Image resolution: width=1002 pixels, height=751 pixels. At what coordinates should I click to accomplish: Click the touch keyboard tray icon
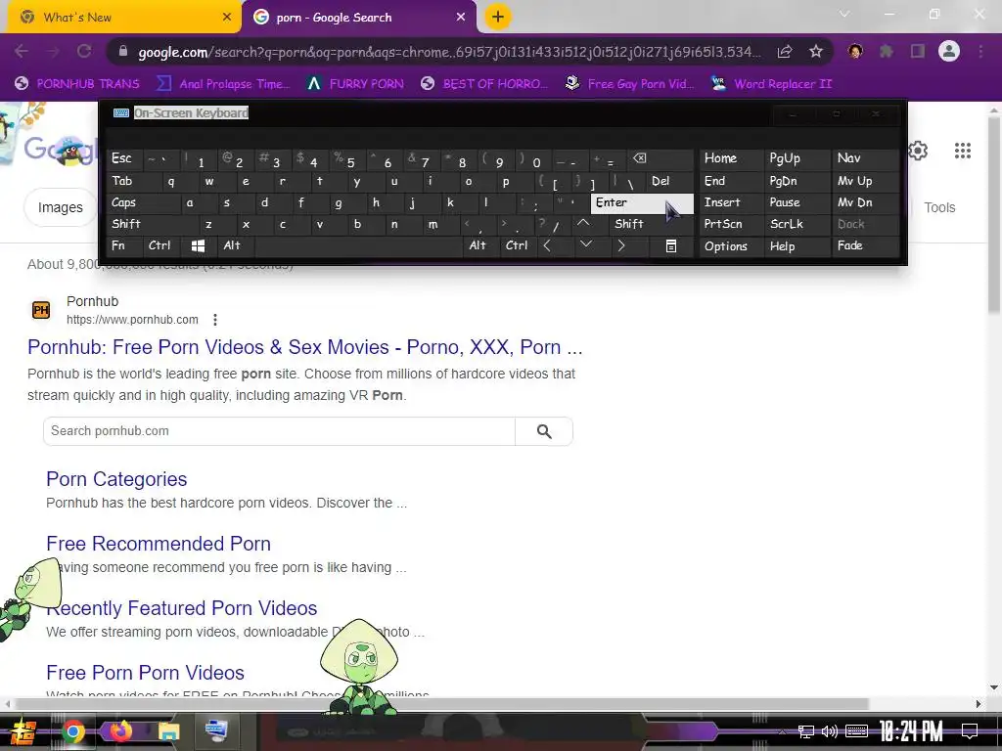(856, 731)
